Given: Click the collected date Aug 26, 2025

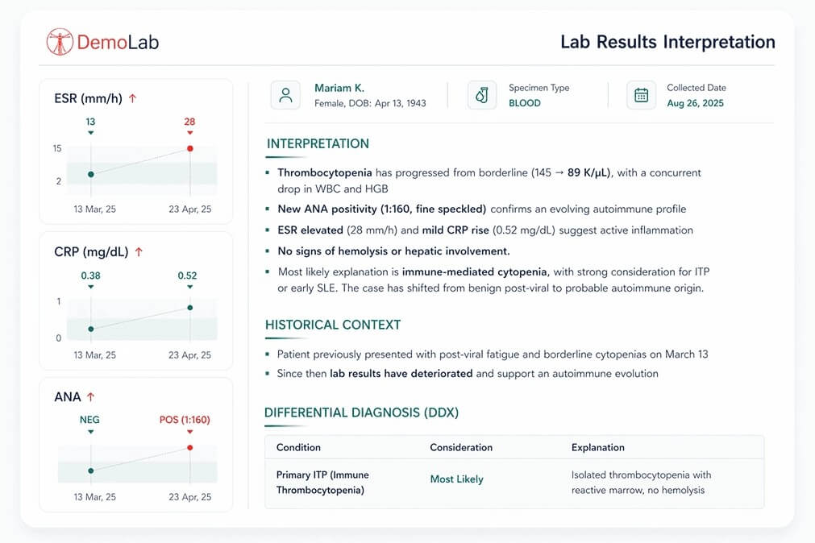Looking at the screenshot, I should (x=696, y=103).
